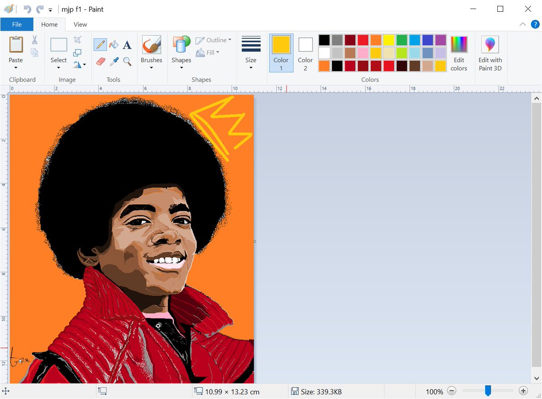This screenshot has width=542, height=399.
Task: Open Customize Quick Access Toolbar dropdown
Action: point(51,10)
